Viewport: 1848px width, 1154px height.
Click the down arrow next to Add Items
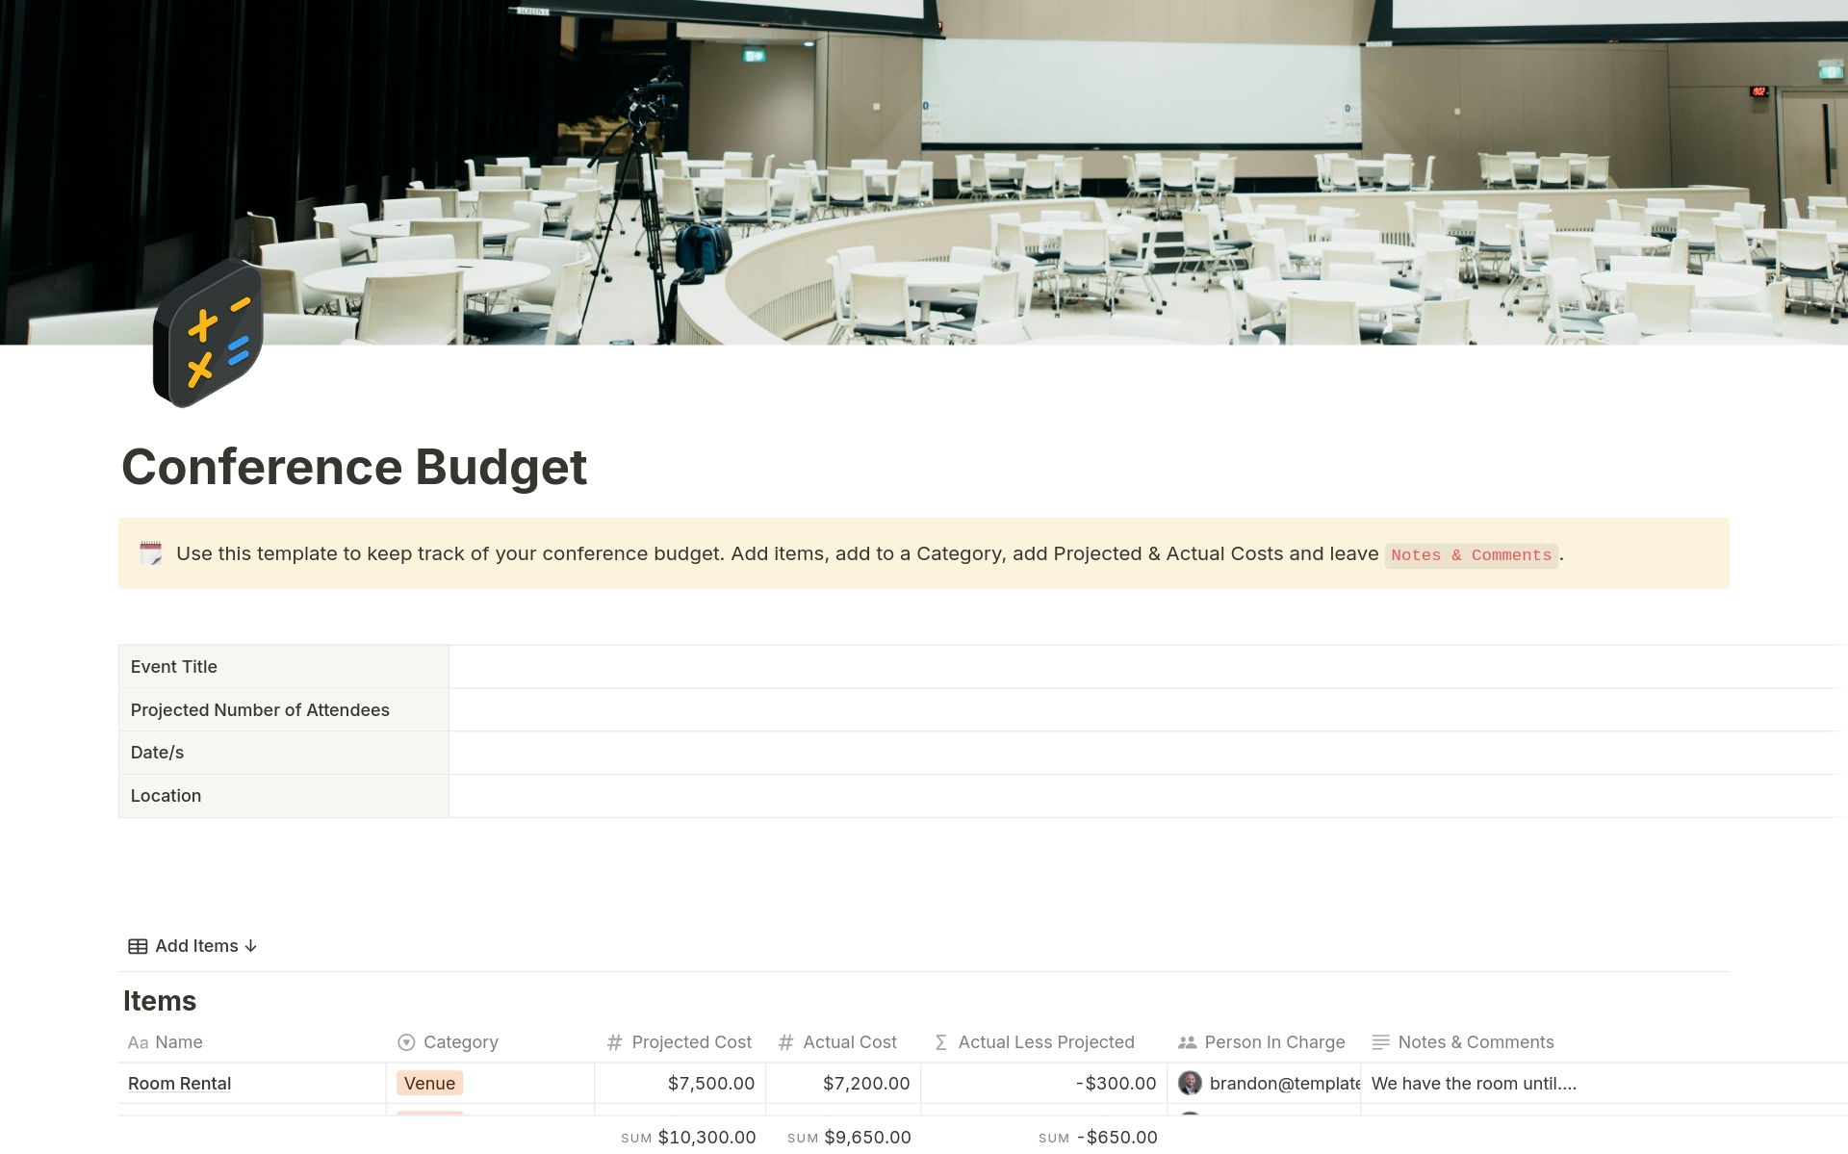pyautogui.click(x=251, y=946)
